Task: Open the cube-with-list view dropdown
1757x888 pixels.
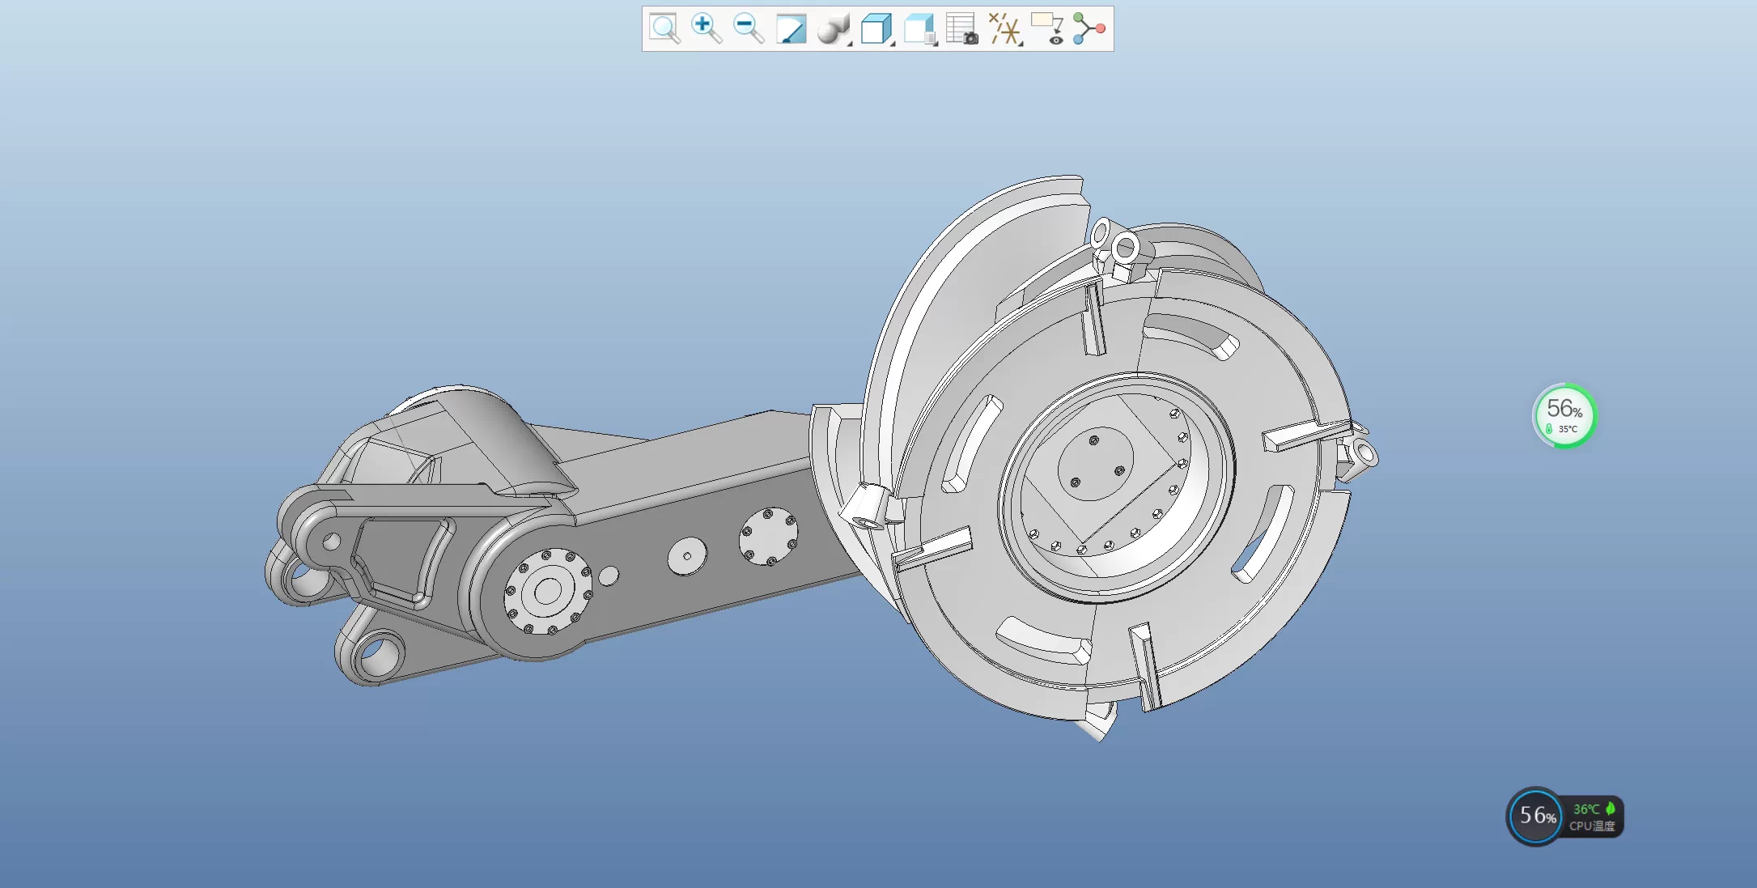Action: [920, 28]
